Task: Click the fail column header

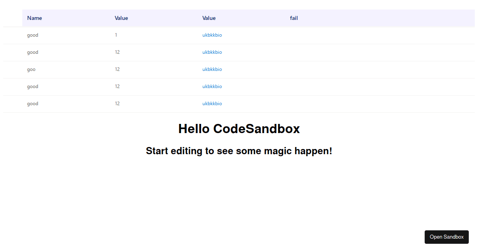Action: [x=294, y=18]
